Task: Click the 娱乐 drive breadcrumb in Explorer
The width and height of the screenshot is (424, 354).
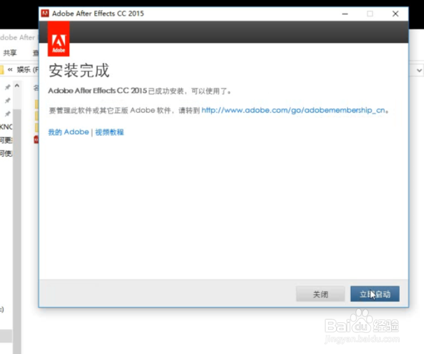Action: pos(27,69)
